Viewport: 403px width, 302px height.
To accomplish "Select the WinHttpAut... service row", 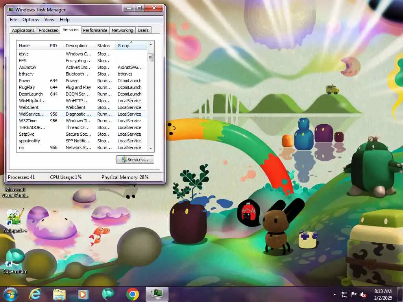I will point(82,101).
